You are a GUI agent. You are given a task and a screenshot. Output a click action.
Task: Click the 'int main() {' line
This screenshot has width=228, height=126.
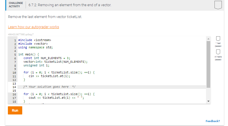point(29,55)
